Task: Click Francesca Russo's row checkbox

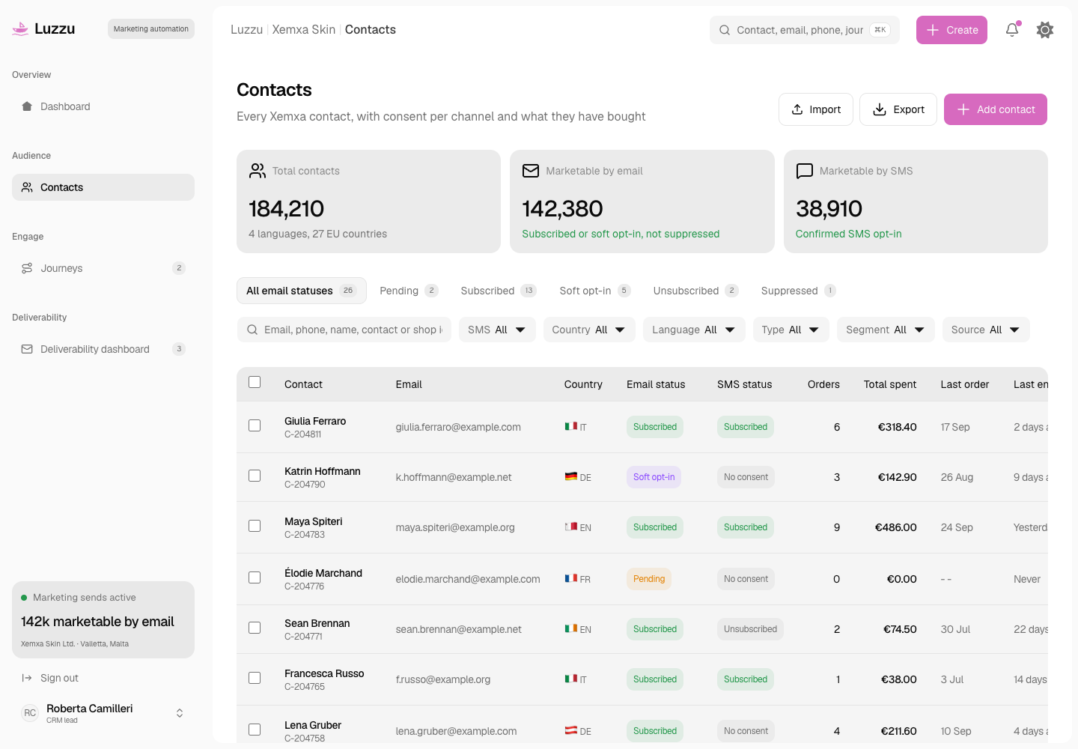Action: pos(255,678)
